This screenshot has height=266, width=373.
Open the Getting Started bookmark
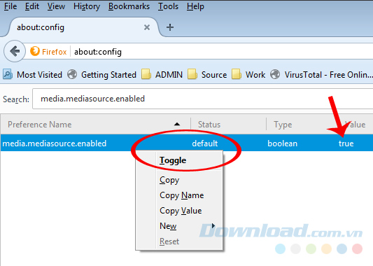[101, 75]
